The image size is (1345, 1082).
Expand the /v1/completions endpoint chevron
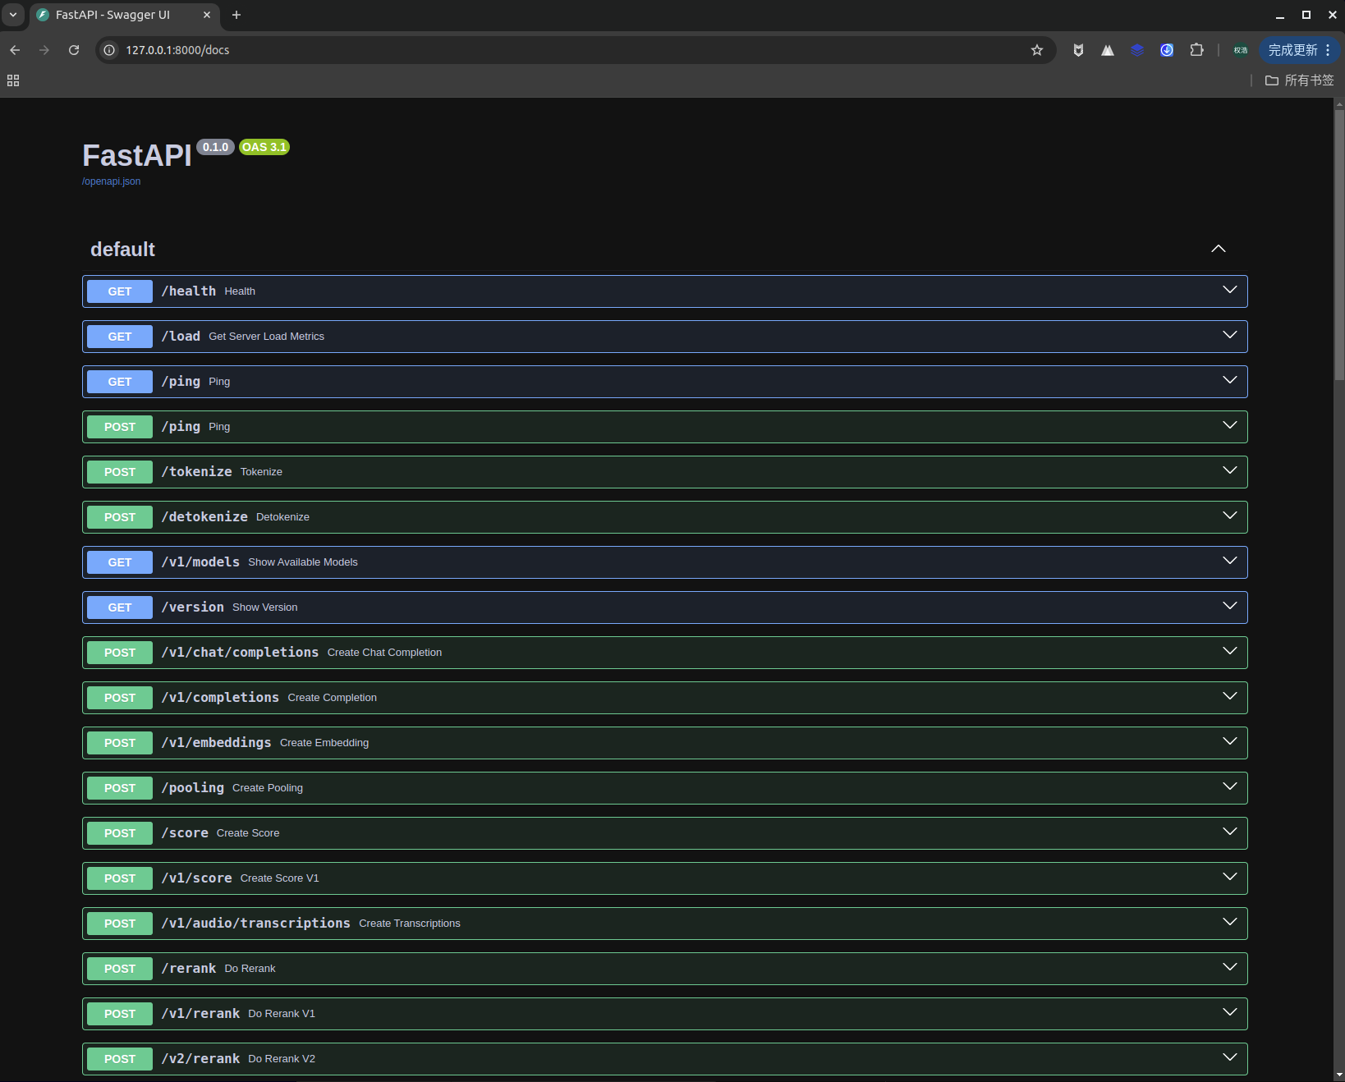point(1230,696)
